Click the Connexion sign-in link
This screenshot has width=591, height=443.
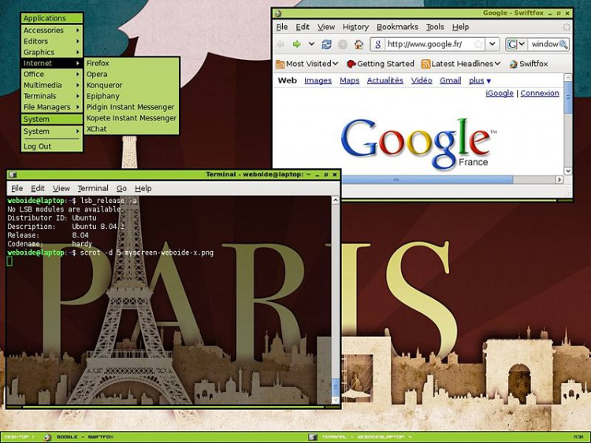pos(540,93)
